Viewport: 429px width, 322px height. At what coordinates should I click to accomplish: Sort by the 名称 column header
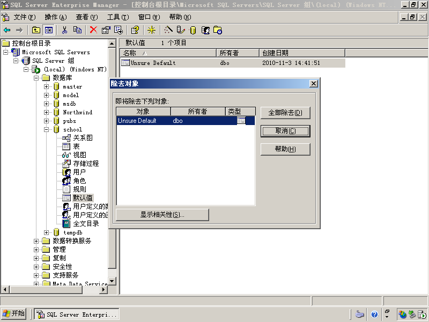(168, 53)
